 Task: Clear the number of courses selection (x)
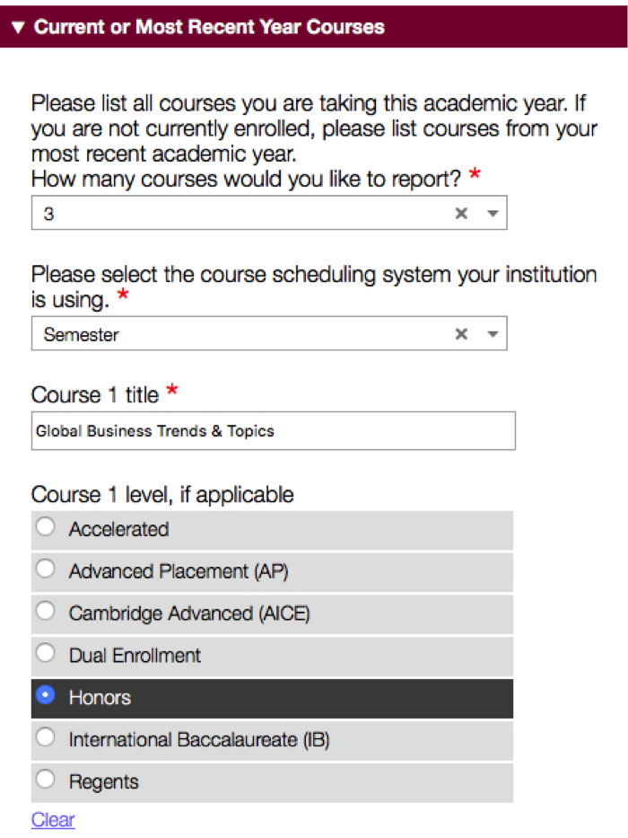(461, 214)
